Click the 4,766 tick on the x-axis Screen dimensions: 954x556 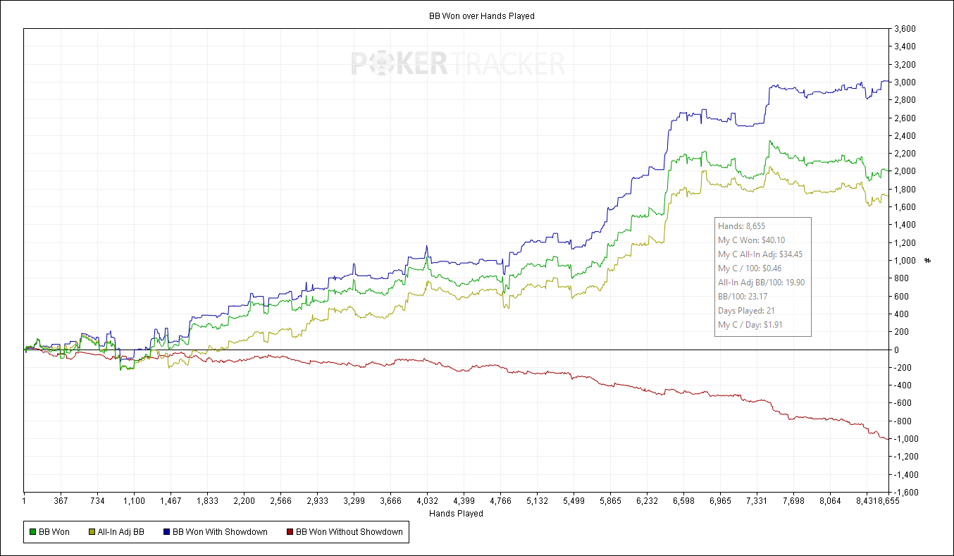500,501
